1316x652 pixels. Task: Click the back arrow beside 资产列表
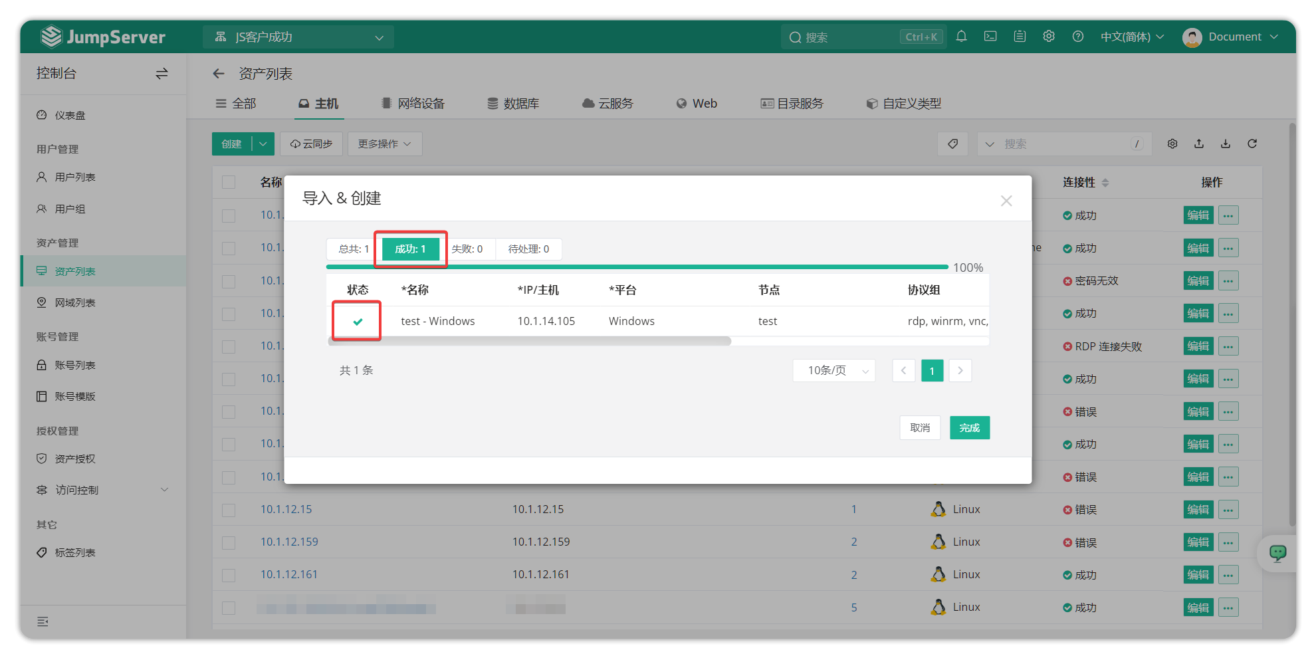tap(219, 74)
